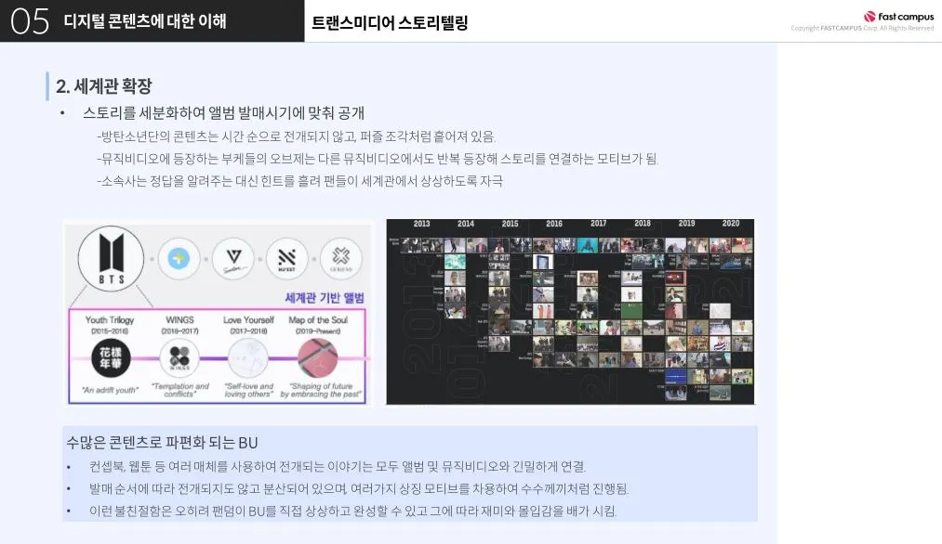942x544 pixels.
Task: Click the GFRIEND X-shaped logo
Action: pos(340,258)
